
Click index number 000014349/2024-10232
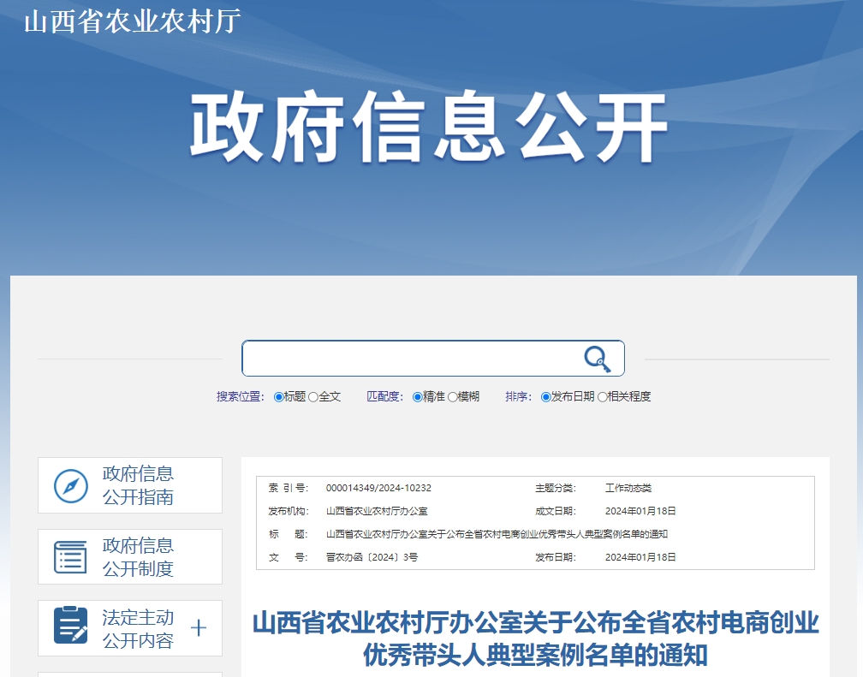[x=378, y=488]
